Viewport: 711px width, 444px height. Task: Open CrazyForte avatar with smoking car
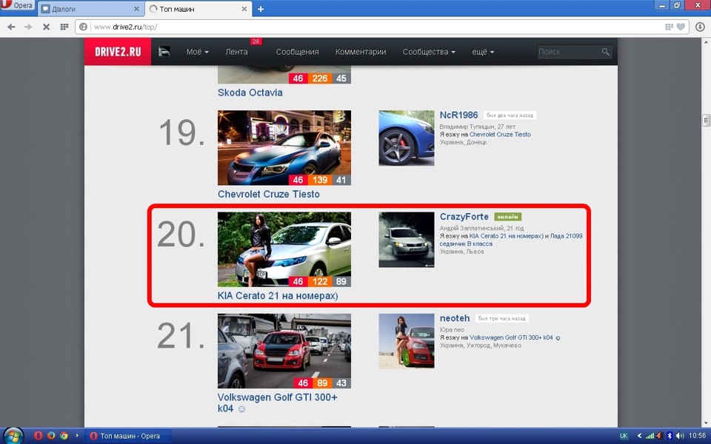coord(407,240)
